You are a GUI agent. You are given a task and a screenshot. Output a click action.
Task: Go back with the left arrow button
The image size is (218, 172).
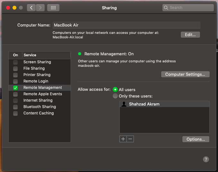tap(31, 8)
